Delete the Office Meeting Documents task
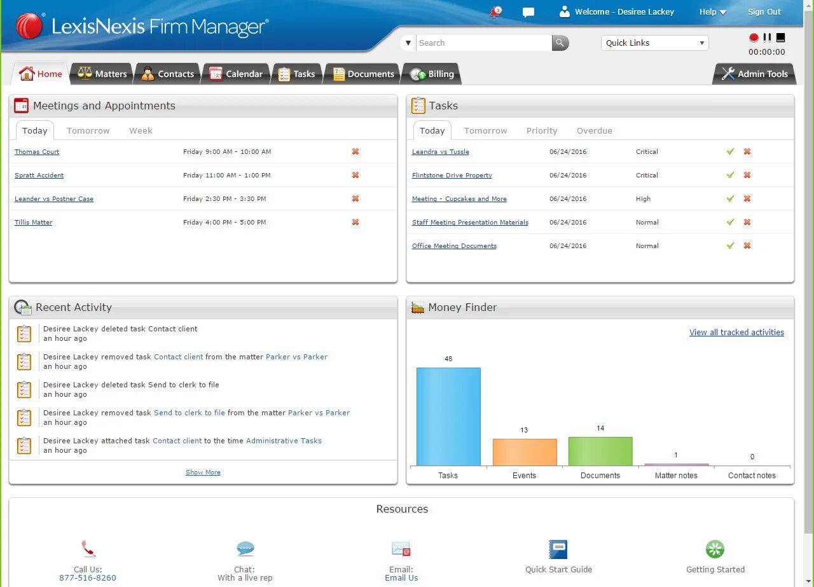 click(747, 245)
